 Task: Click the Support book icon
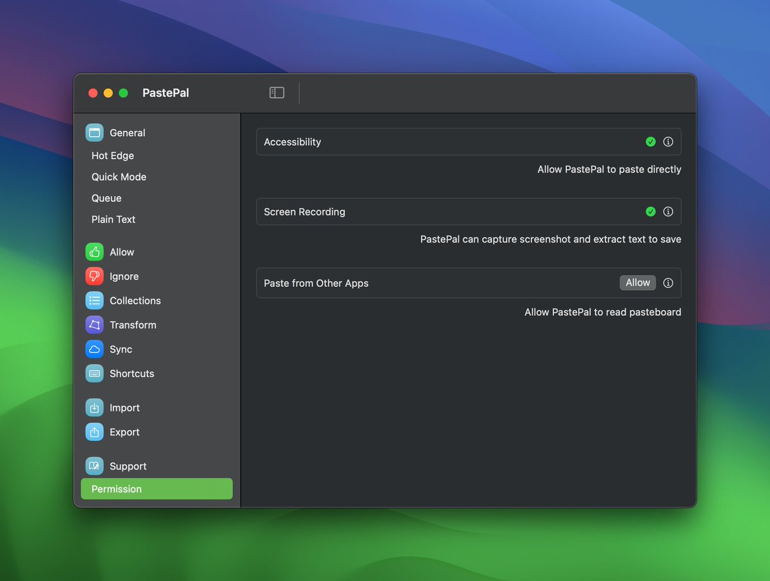[x=94, y=466]
